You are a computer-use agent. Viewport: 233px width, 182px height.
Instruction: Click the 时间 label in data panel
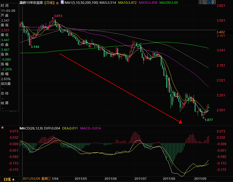point(5,6)
